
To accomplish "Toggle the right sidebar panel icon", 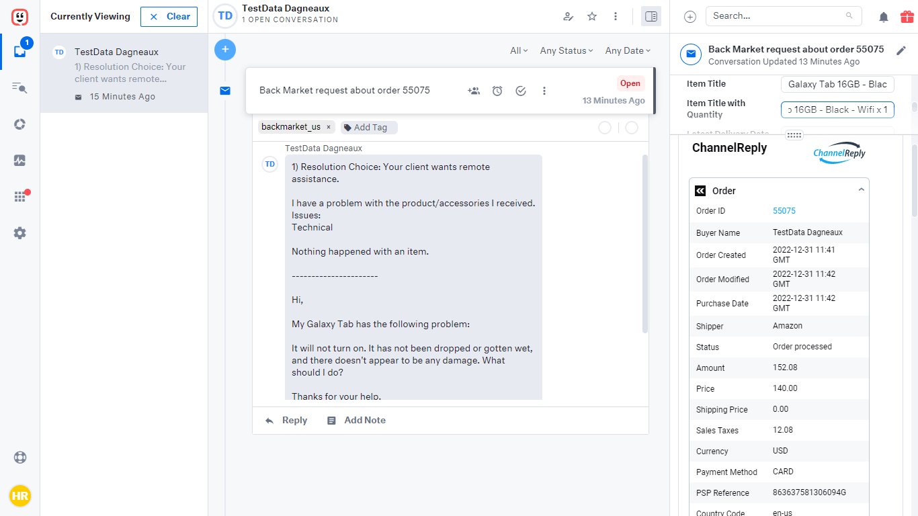I will coord(651,17).
